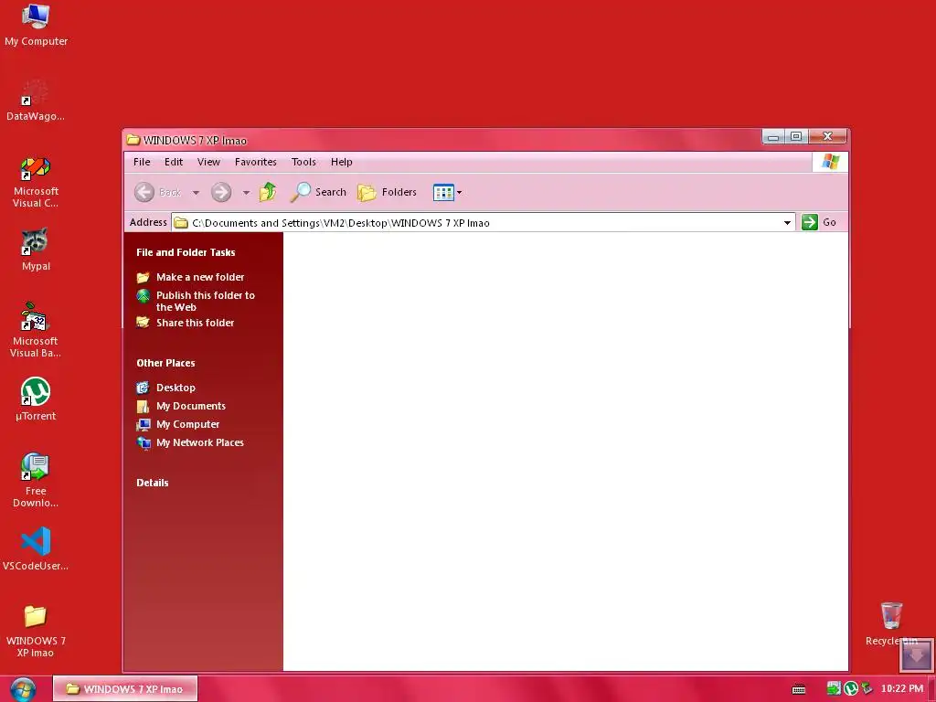Image resolution: width=936 pixels, height=702 pixels.
Task: Minimize the WINDOWS 7 XP lmao window
Action: tap(773, 137)
